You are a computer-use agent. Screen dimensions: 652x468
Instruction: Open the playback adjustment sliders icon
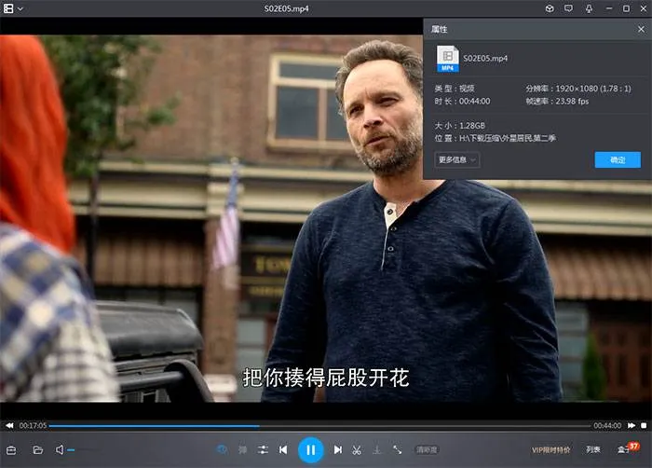tap(263, 449)
